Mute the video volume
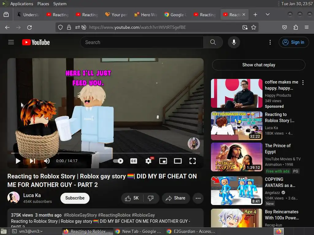The height and width of the screenshot is (235, 314). pos(47,161)
